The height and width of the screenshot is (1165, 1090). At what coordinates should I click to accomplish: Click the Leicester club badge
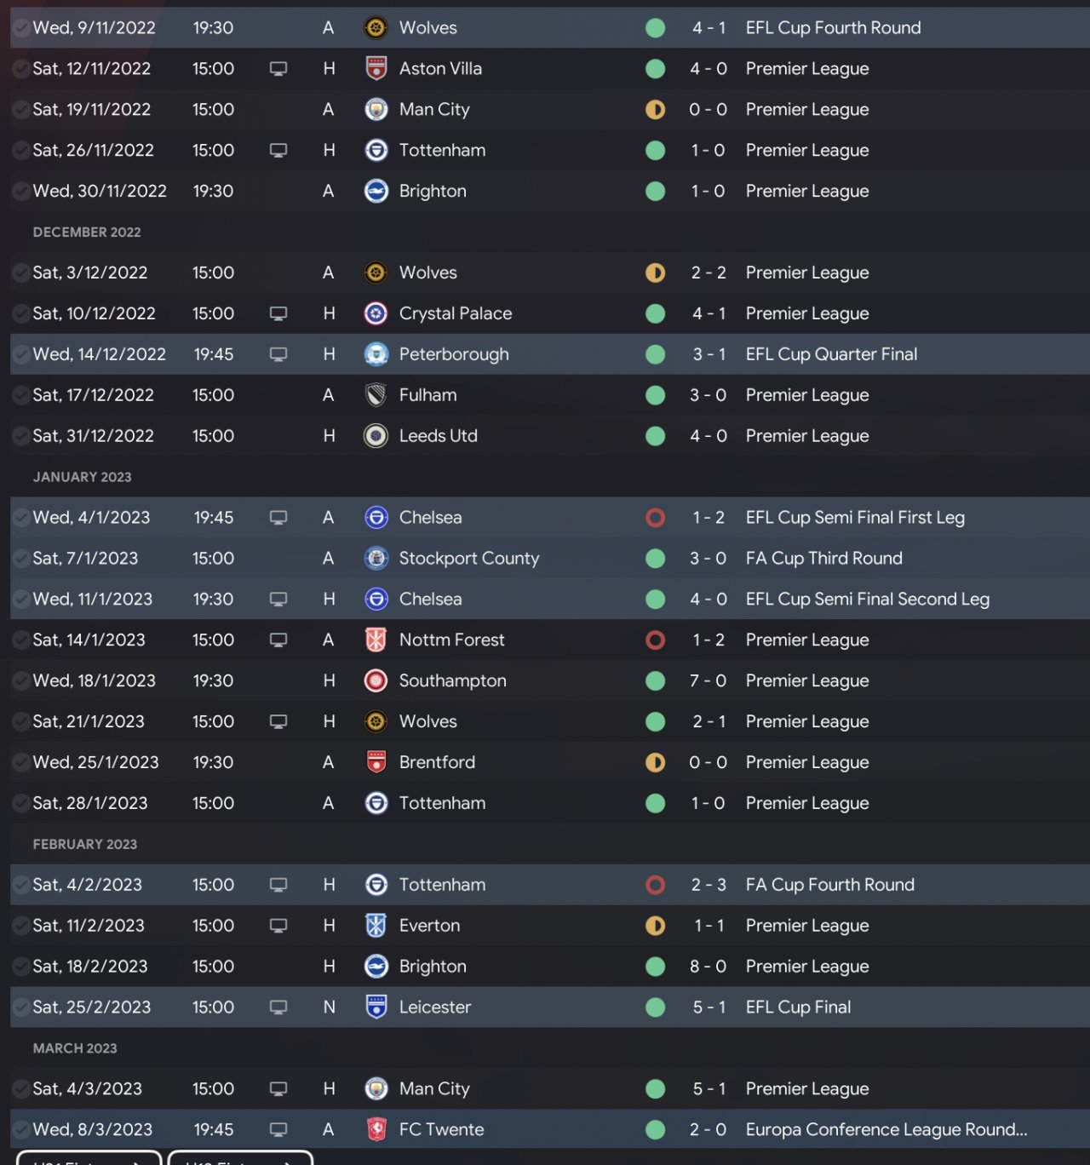point(376,1007)
